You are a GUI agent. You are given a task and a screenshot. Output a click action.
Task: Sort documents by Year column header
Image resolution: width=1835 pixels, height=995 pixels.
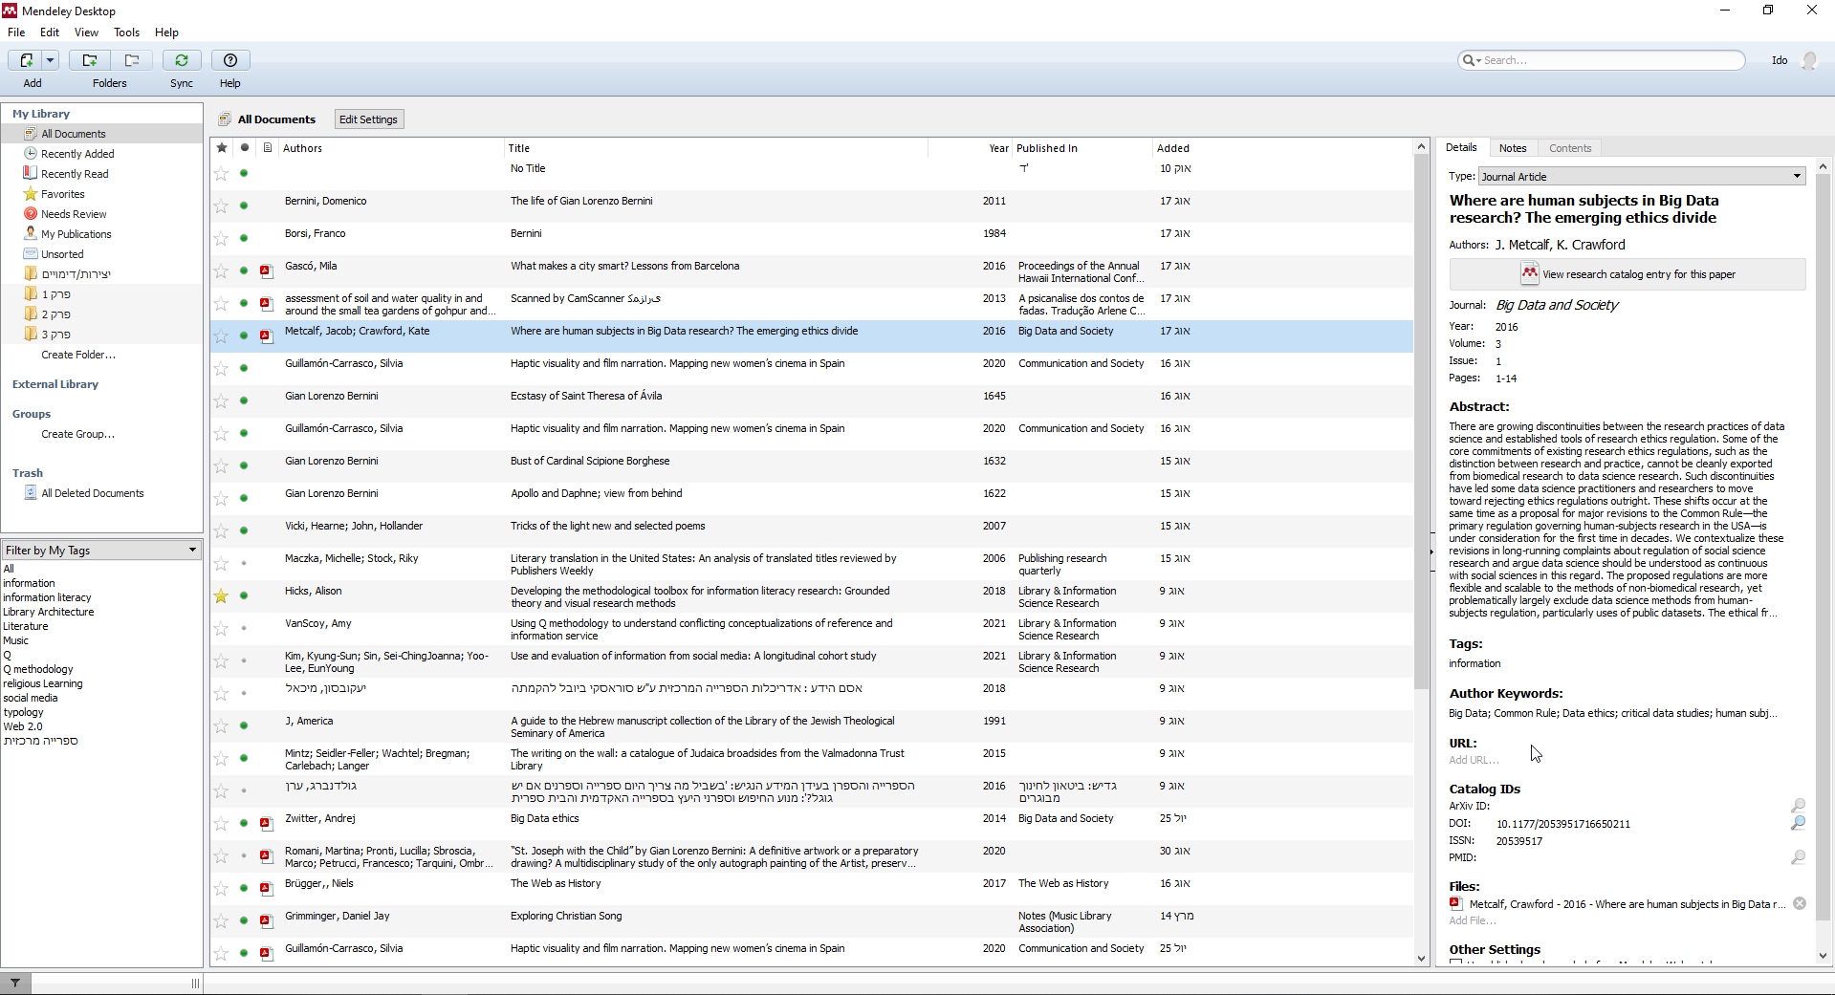click(998, 148)
